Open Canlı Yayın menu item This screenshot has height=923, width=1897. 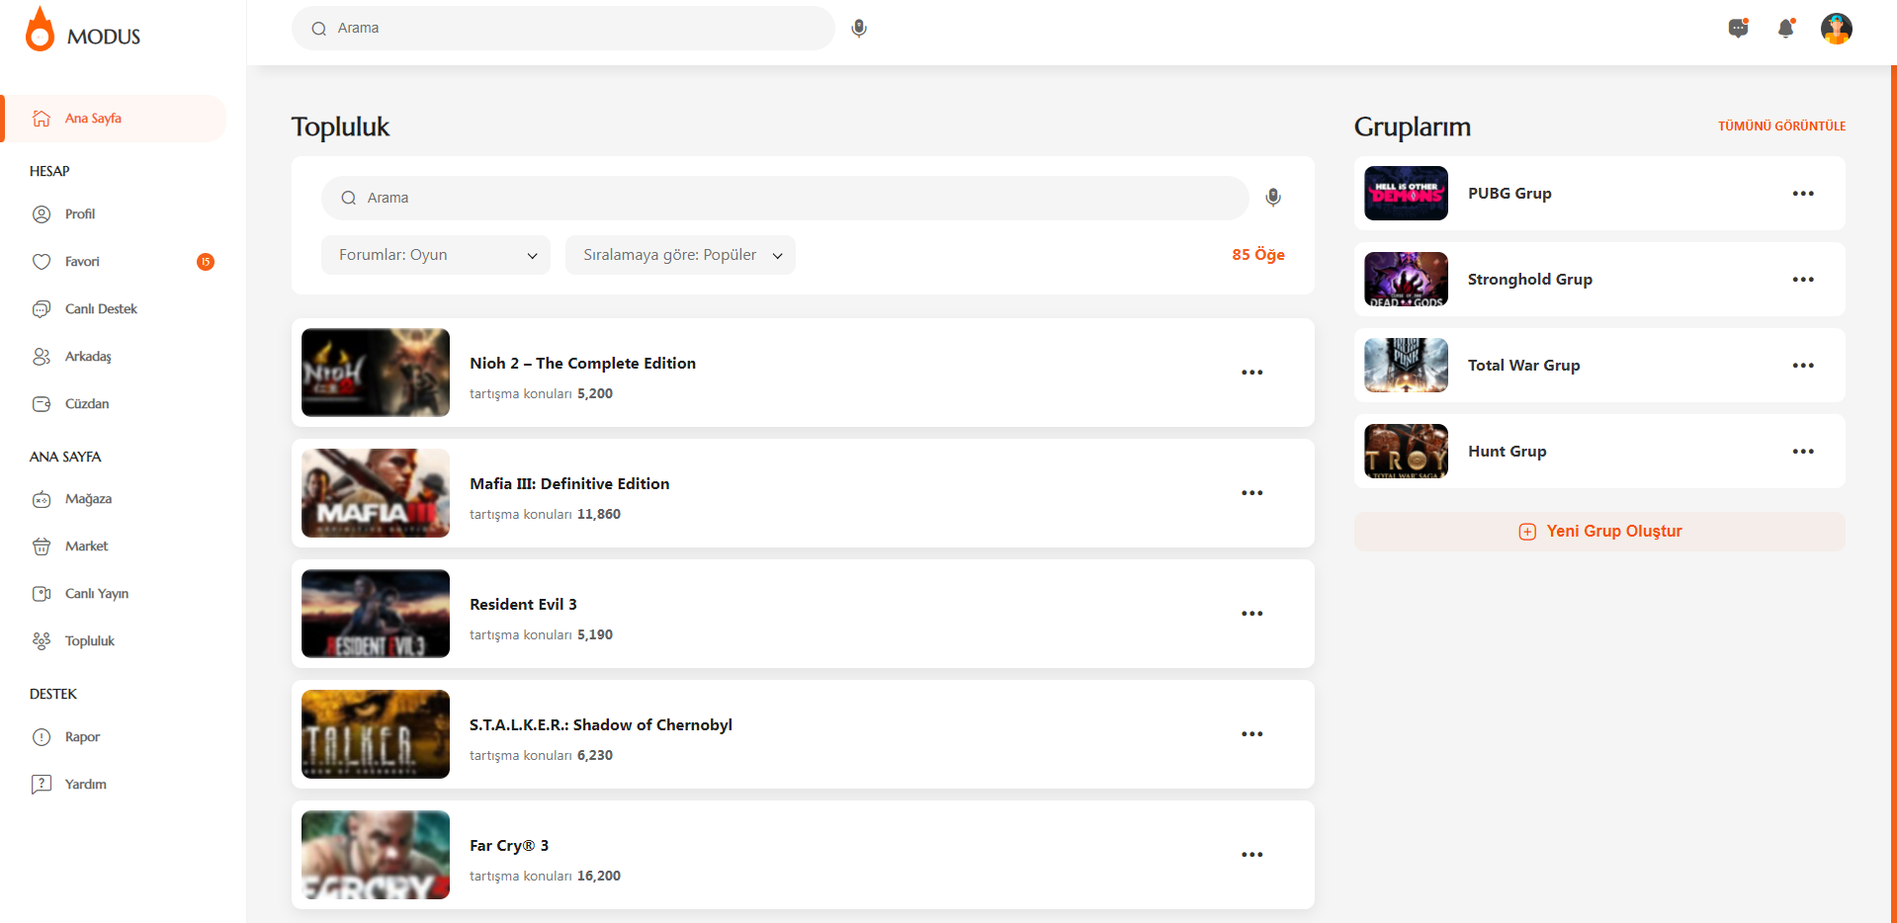click(97, 594)
